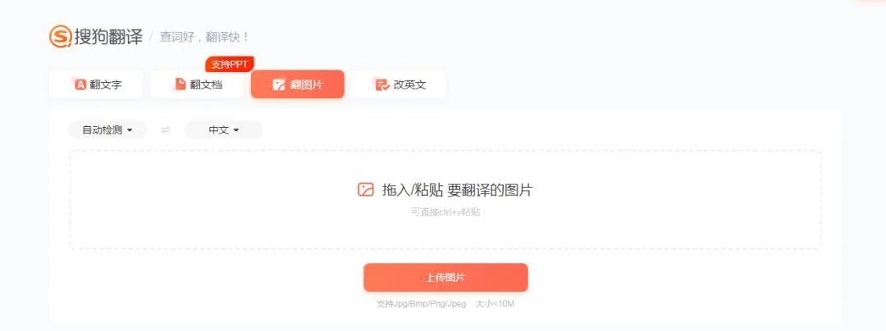The height and width of the screenshot is (331, 886).
Task: Click the orange Sogou S logo
Action: (x=61, y=37)
